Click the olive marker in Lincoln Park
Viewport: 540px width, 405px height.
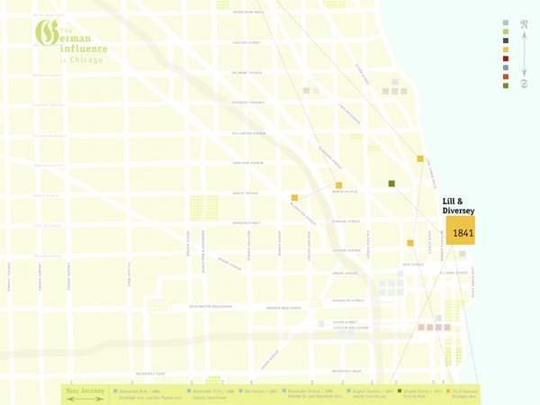coord(391,184)
